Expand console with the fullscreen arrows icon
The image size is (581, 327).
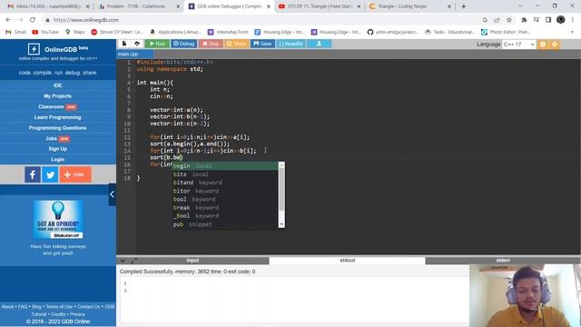point(133,261)
